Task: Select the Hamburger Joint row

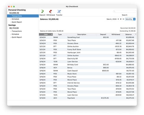Action: (x=88, y=52)
